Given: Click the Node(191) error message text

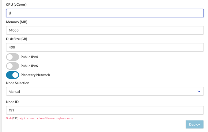Looking at the screenshot, I should click(x=40, y=118).
